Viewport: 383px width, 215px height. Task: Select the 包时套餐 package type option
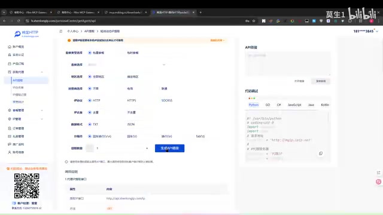tap(133, 53)
